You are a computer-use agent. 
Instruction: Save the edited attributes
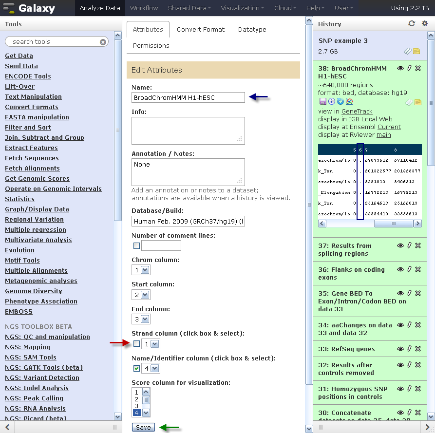143,427
